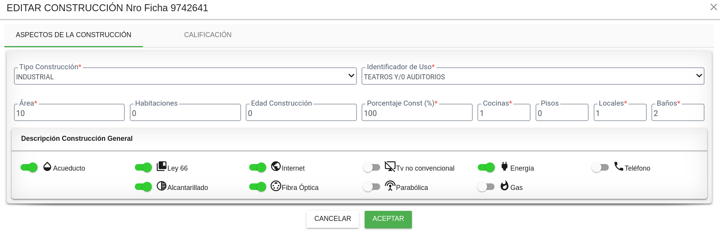Click the Ley 66 label text
Screen dimensions: 720x236
pyautogui.click(x=177, y=168)
